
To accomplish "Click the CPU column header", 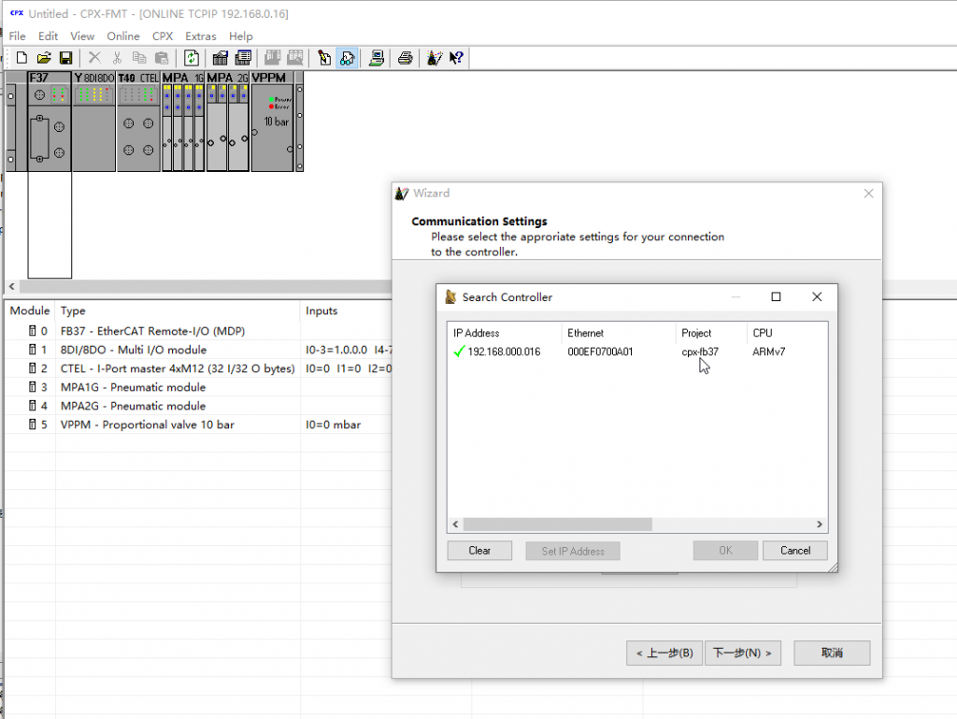I will coord(787,333).
